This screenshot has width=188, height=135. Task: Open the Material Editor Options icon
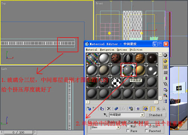click(x=165, y=90)
